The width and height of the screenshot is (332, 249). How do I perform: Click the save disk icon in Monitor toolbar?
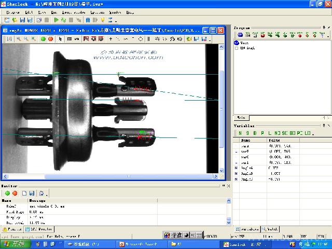click(32, 193)
